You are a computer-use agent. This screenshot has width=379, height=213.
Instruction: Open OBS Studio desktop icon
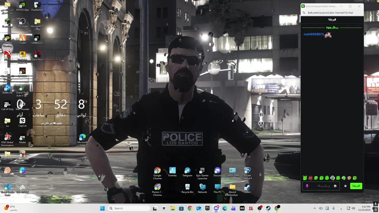[x=22, y=23]
